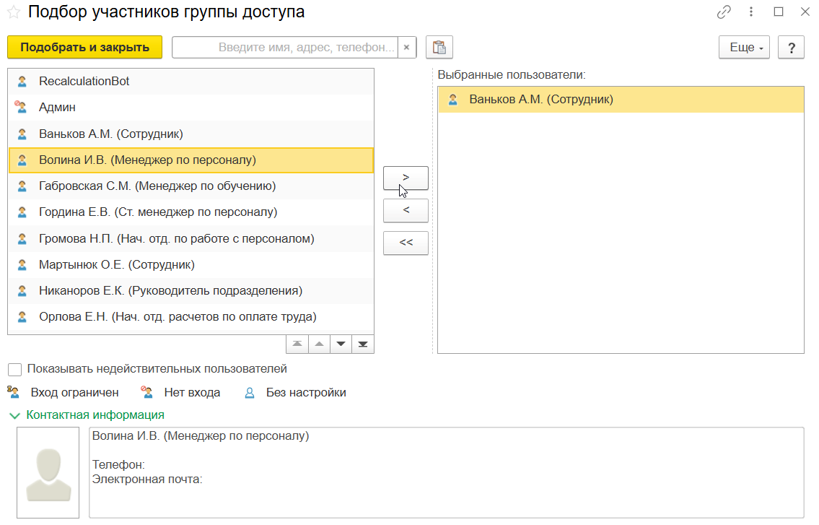The width and height of the screenshot is (819, 525).
Task: Jump to the top of the list arrow
Action: (297, 344)
